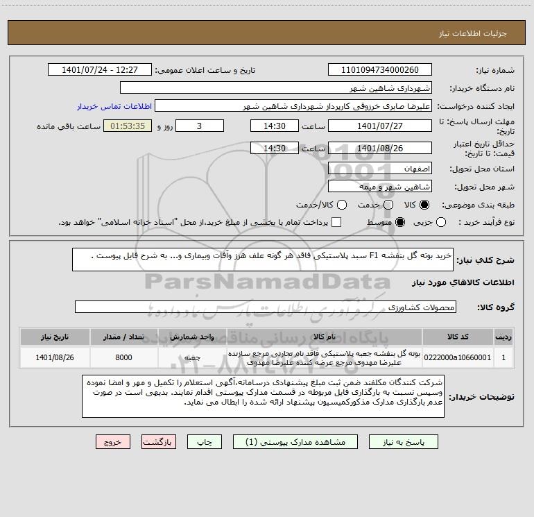Click the goods group field محصولات کشاورزی
This screenshot has width=534, height=517.
click(x=266, y=307)
